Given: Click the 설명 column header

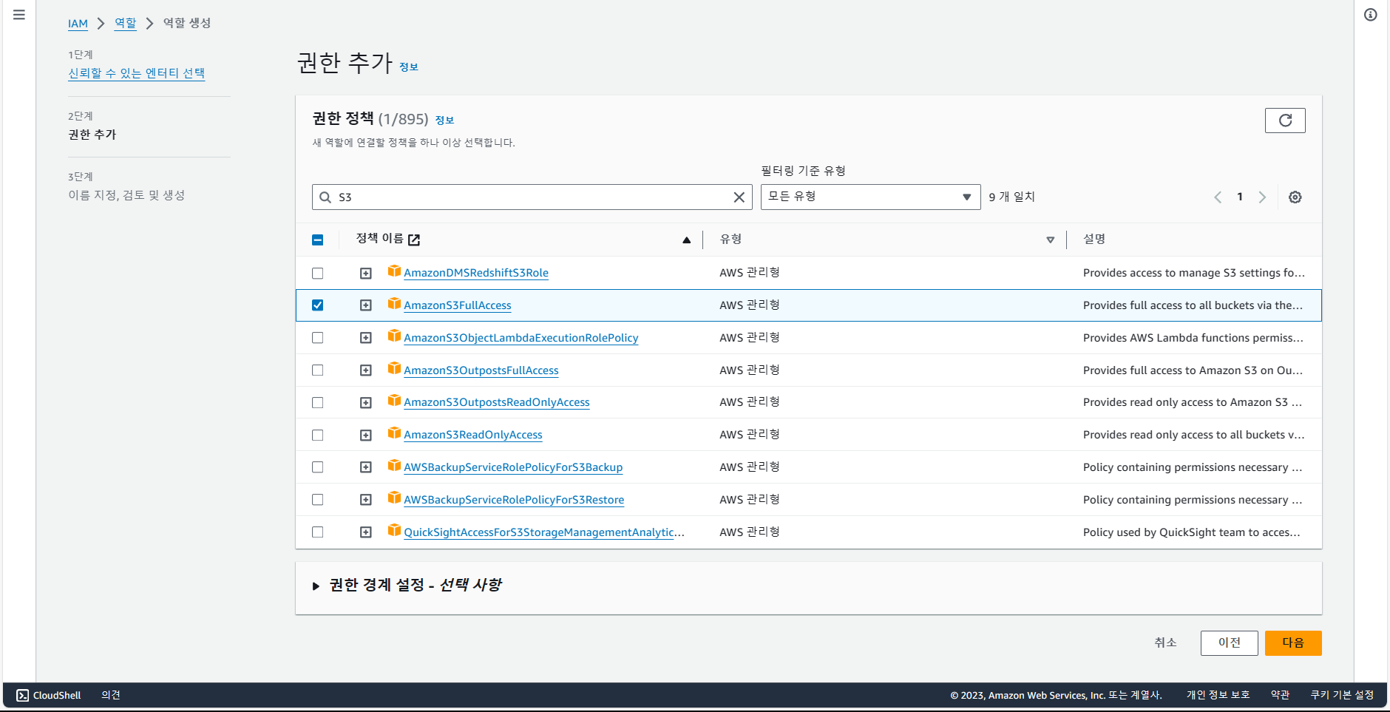Looking at the screenshot, I should tap(1094, 239).
